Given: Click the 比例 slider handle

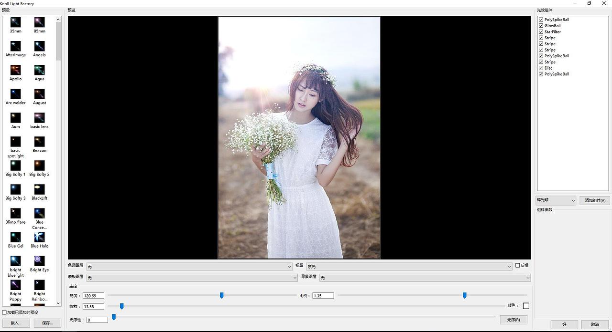Looking at the screenshot, I should (464, 296).
